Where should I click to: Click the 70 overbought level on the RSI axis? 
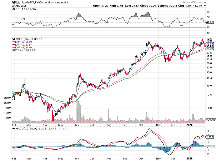point(208,17)
